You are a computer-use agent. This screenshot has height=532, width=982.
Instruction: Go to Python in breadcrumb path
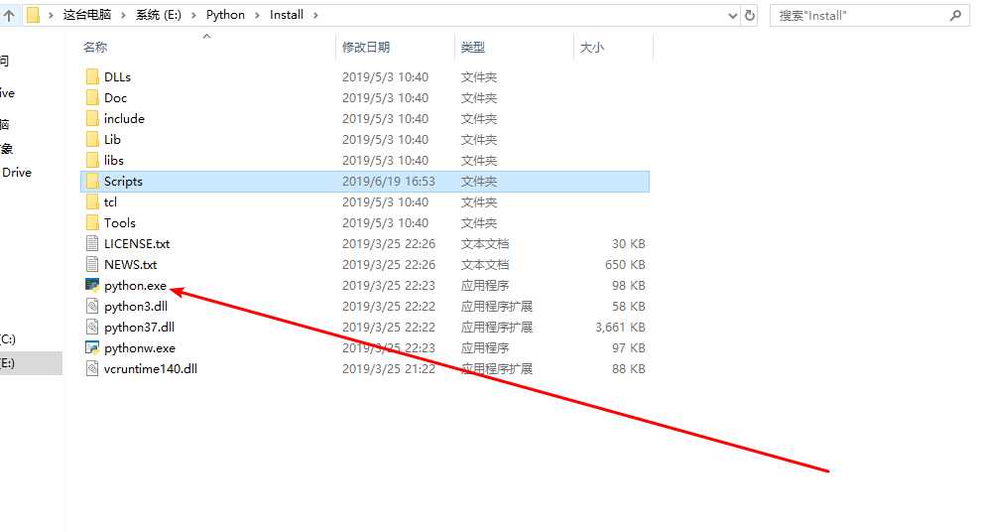coord(225,15)
